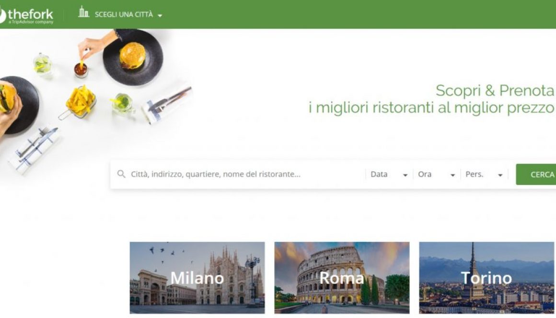Open the Data dropdown

pos(389,175)
